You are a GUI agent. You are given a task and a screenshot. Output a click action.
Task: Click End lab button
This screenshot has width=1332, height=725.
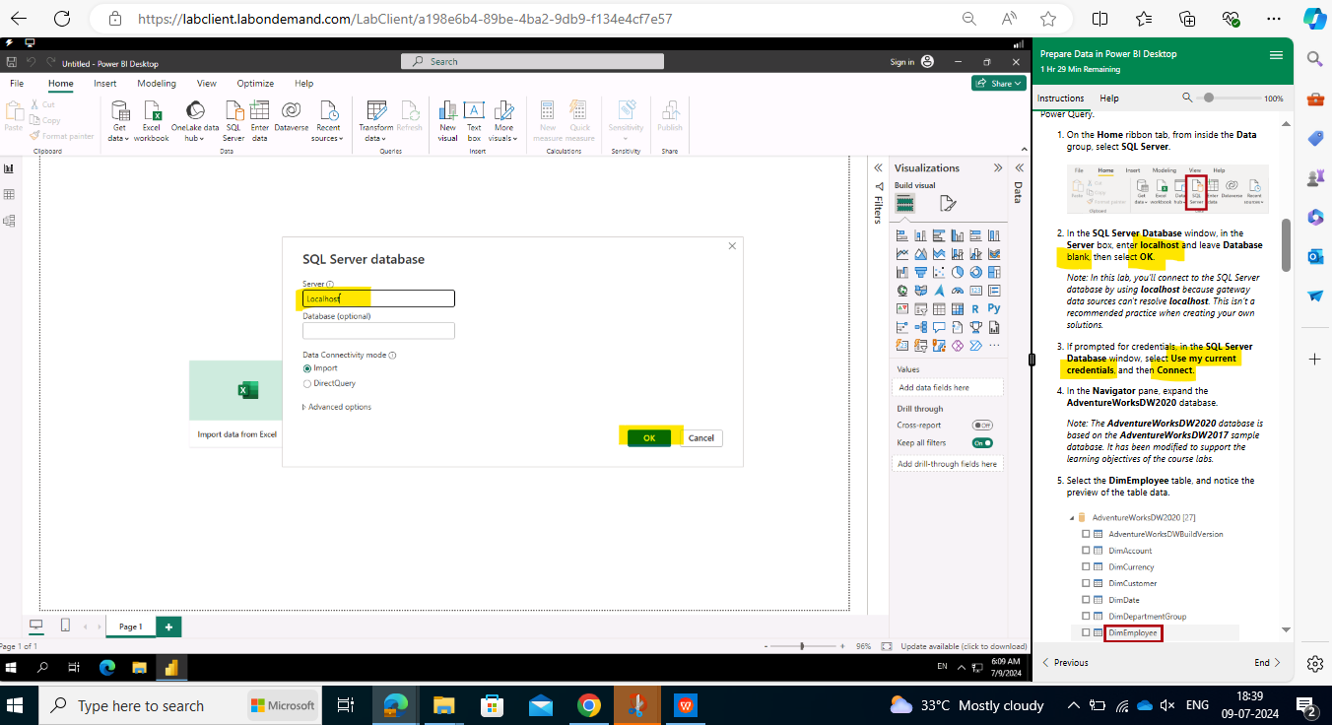tap(1267, 663)
